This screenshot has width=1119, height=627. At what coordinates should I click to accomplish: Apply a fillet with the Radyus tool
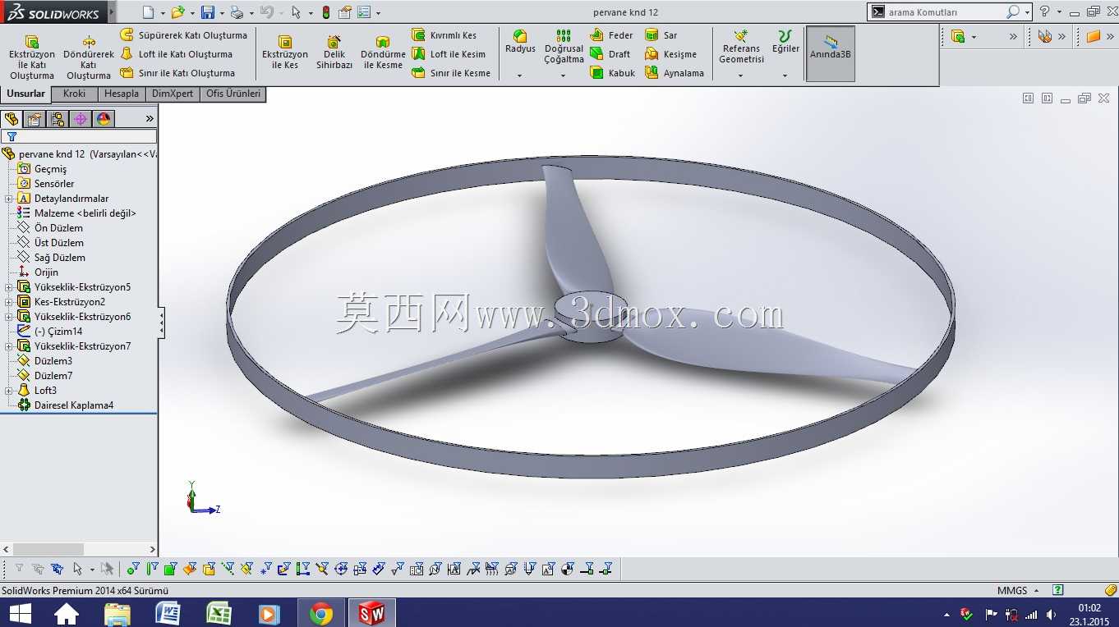click(x=520, y=42)
